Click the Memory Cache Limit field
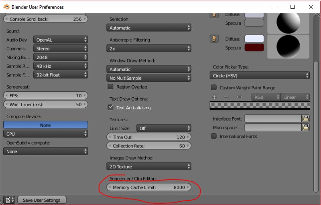This screenshot has width=321, height=205. 149,187
